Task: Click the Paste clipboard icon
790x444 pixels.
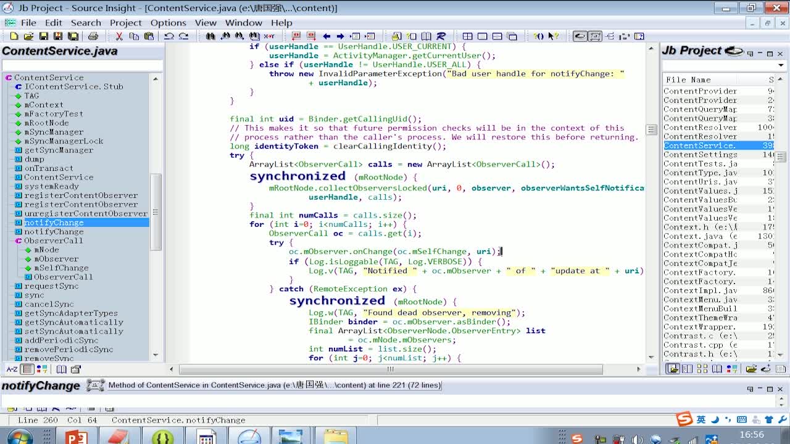Action: pyautogui.click(x=149, y=36)
